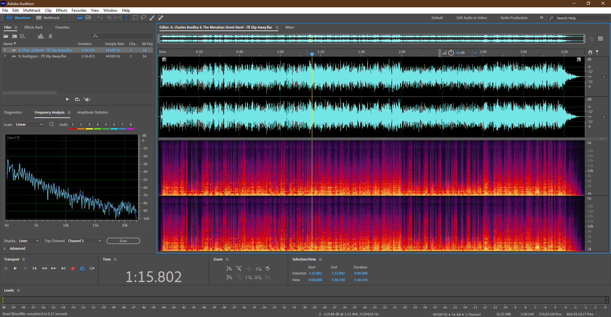Toggle Hold 5 button
Image resolution: width=611 pixels, height=317 pixels.
click(x=106, y=125)
